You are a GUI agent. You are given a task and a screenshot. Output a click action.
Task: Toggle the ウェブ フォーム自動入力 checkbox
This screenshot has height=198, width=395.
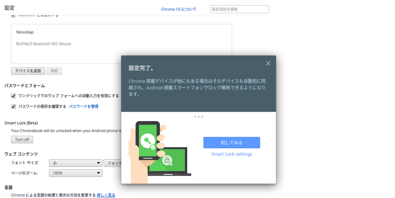(x=13, y=96)
